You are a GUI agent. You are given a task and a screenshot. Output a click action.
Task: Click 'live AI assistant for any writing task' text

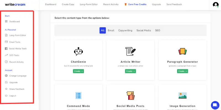(x=78, y=66)
